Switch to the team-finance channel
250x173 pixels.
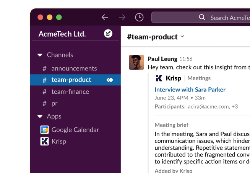coord(70,91)
